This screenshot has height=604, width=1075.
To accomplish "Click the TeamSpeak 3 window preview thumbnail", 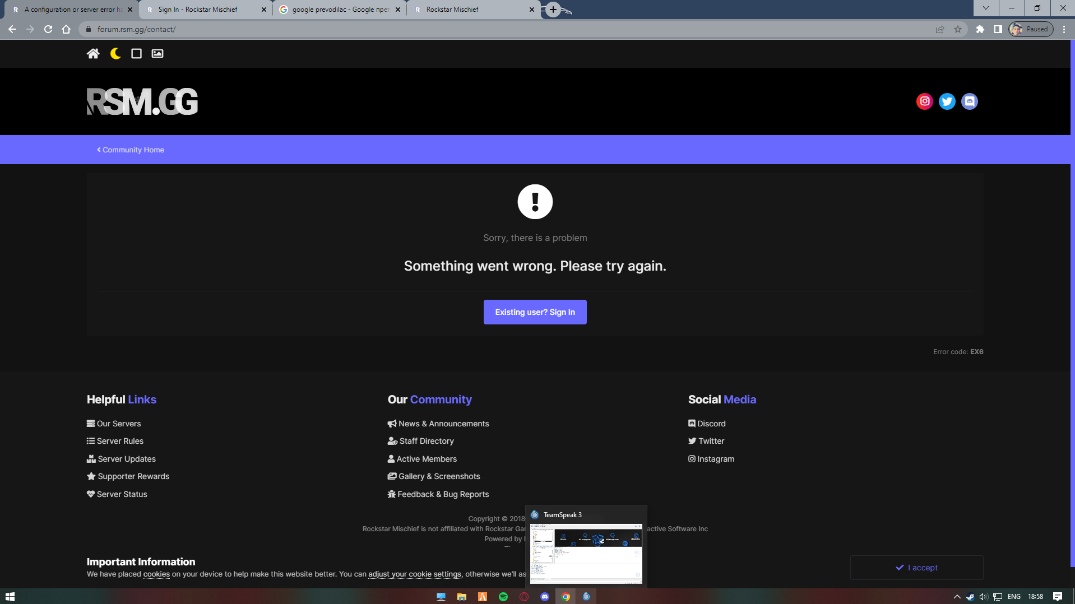I will click(x=586, y=554).
